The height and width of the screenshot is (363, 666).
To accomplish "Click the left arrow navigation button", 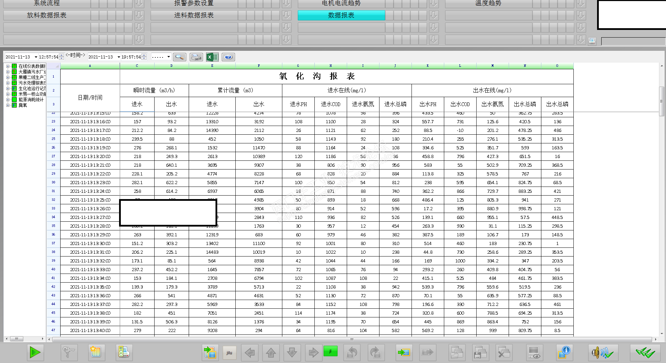I will [x=250, y=353].
